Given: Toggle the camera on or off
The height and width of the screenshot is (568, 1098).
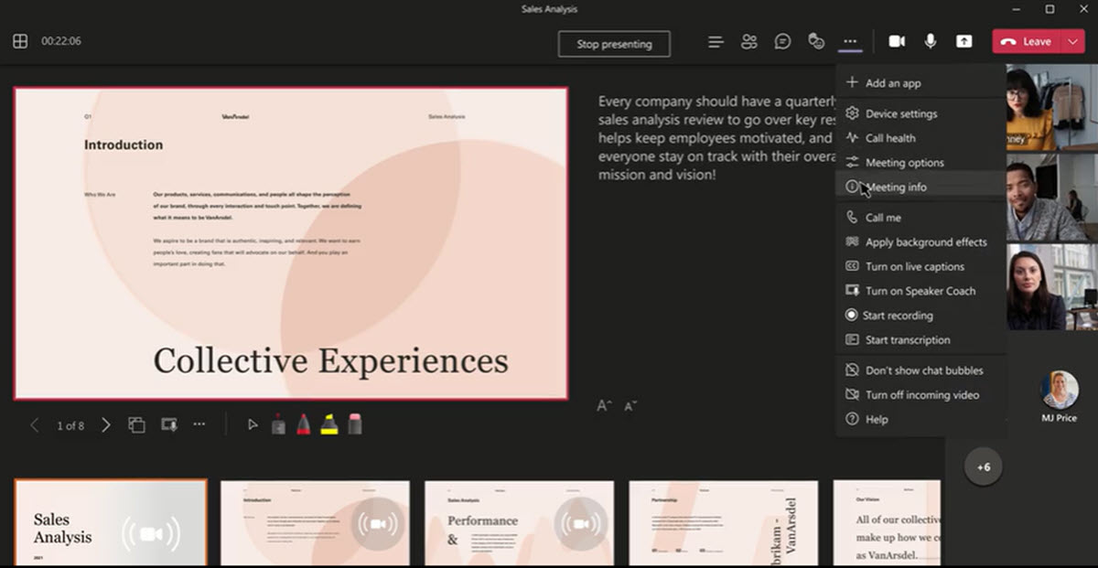Looking at the screenshot, I should pyautogui.click(x=897, y=42).
